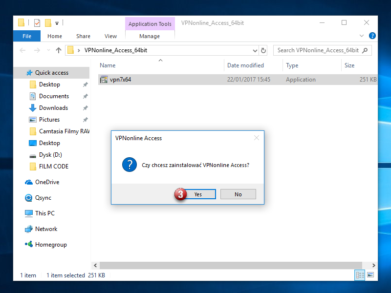Open Documents in navigation pane

pos(54,96)
